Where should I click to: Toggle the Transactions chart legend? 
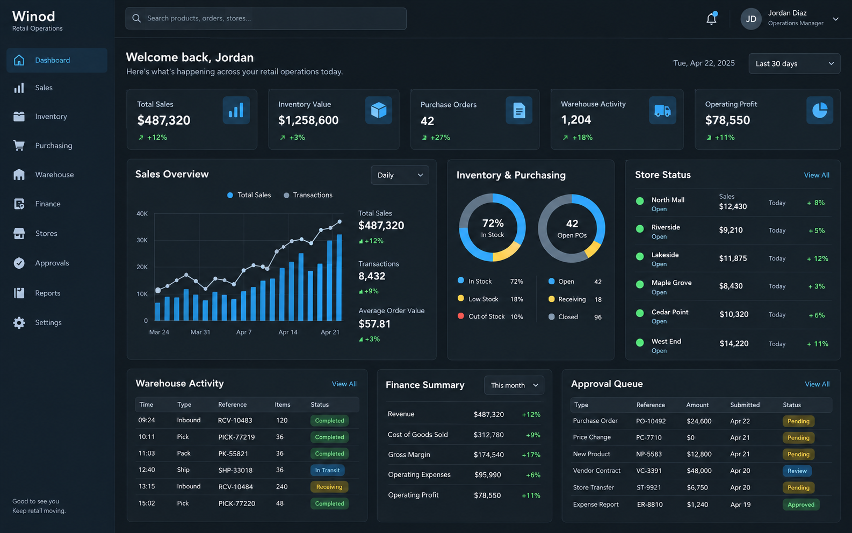pyautogui.click(x=308, y=195)
